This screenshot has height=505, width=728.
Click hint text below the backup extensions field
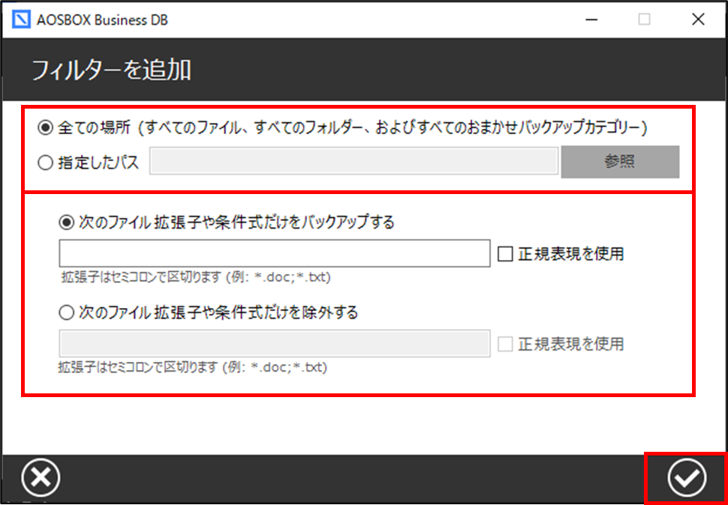(x=195, y=278)
